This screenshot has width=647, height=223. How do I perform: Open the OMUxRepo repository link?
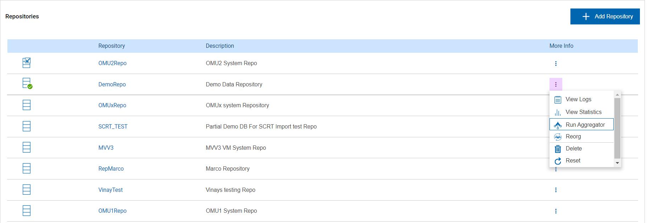(x=112, y=105)
